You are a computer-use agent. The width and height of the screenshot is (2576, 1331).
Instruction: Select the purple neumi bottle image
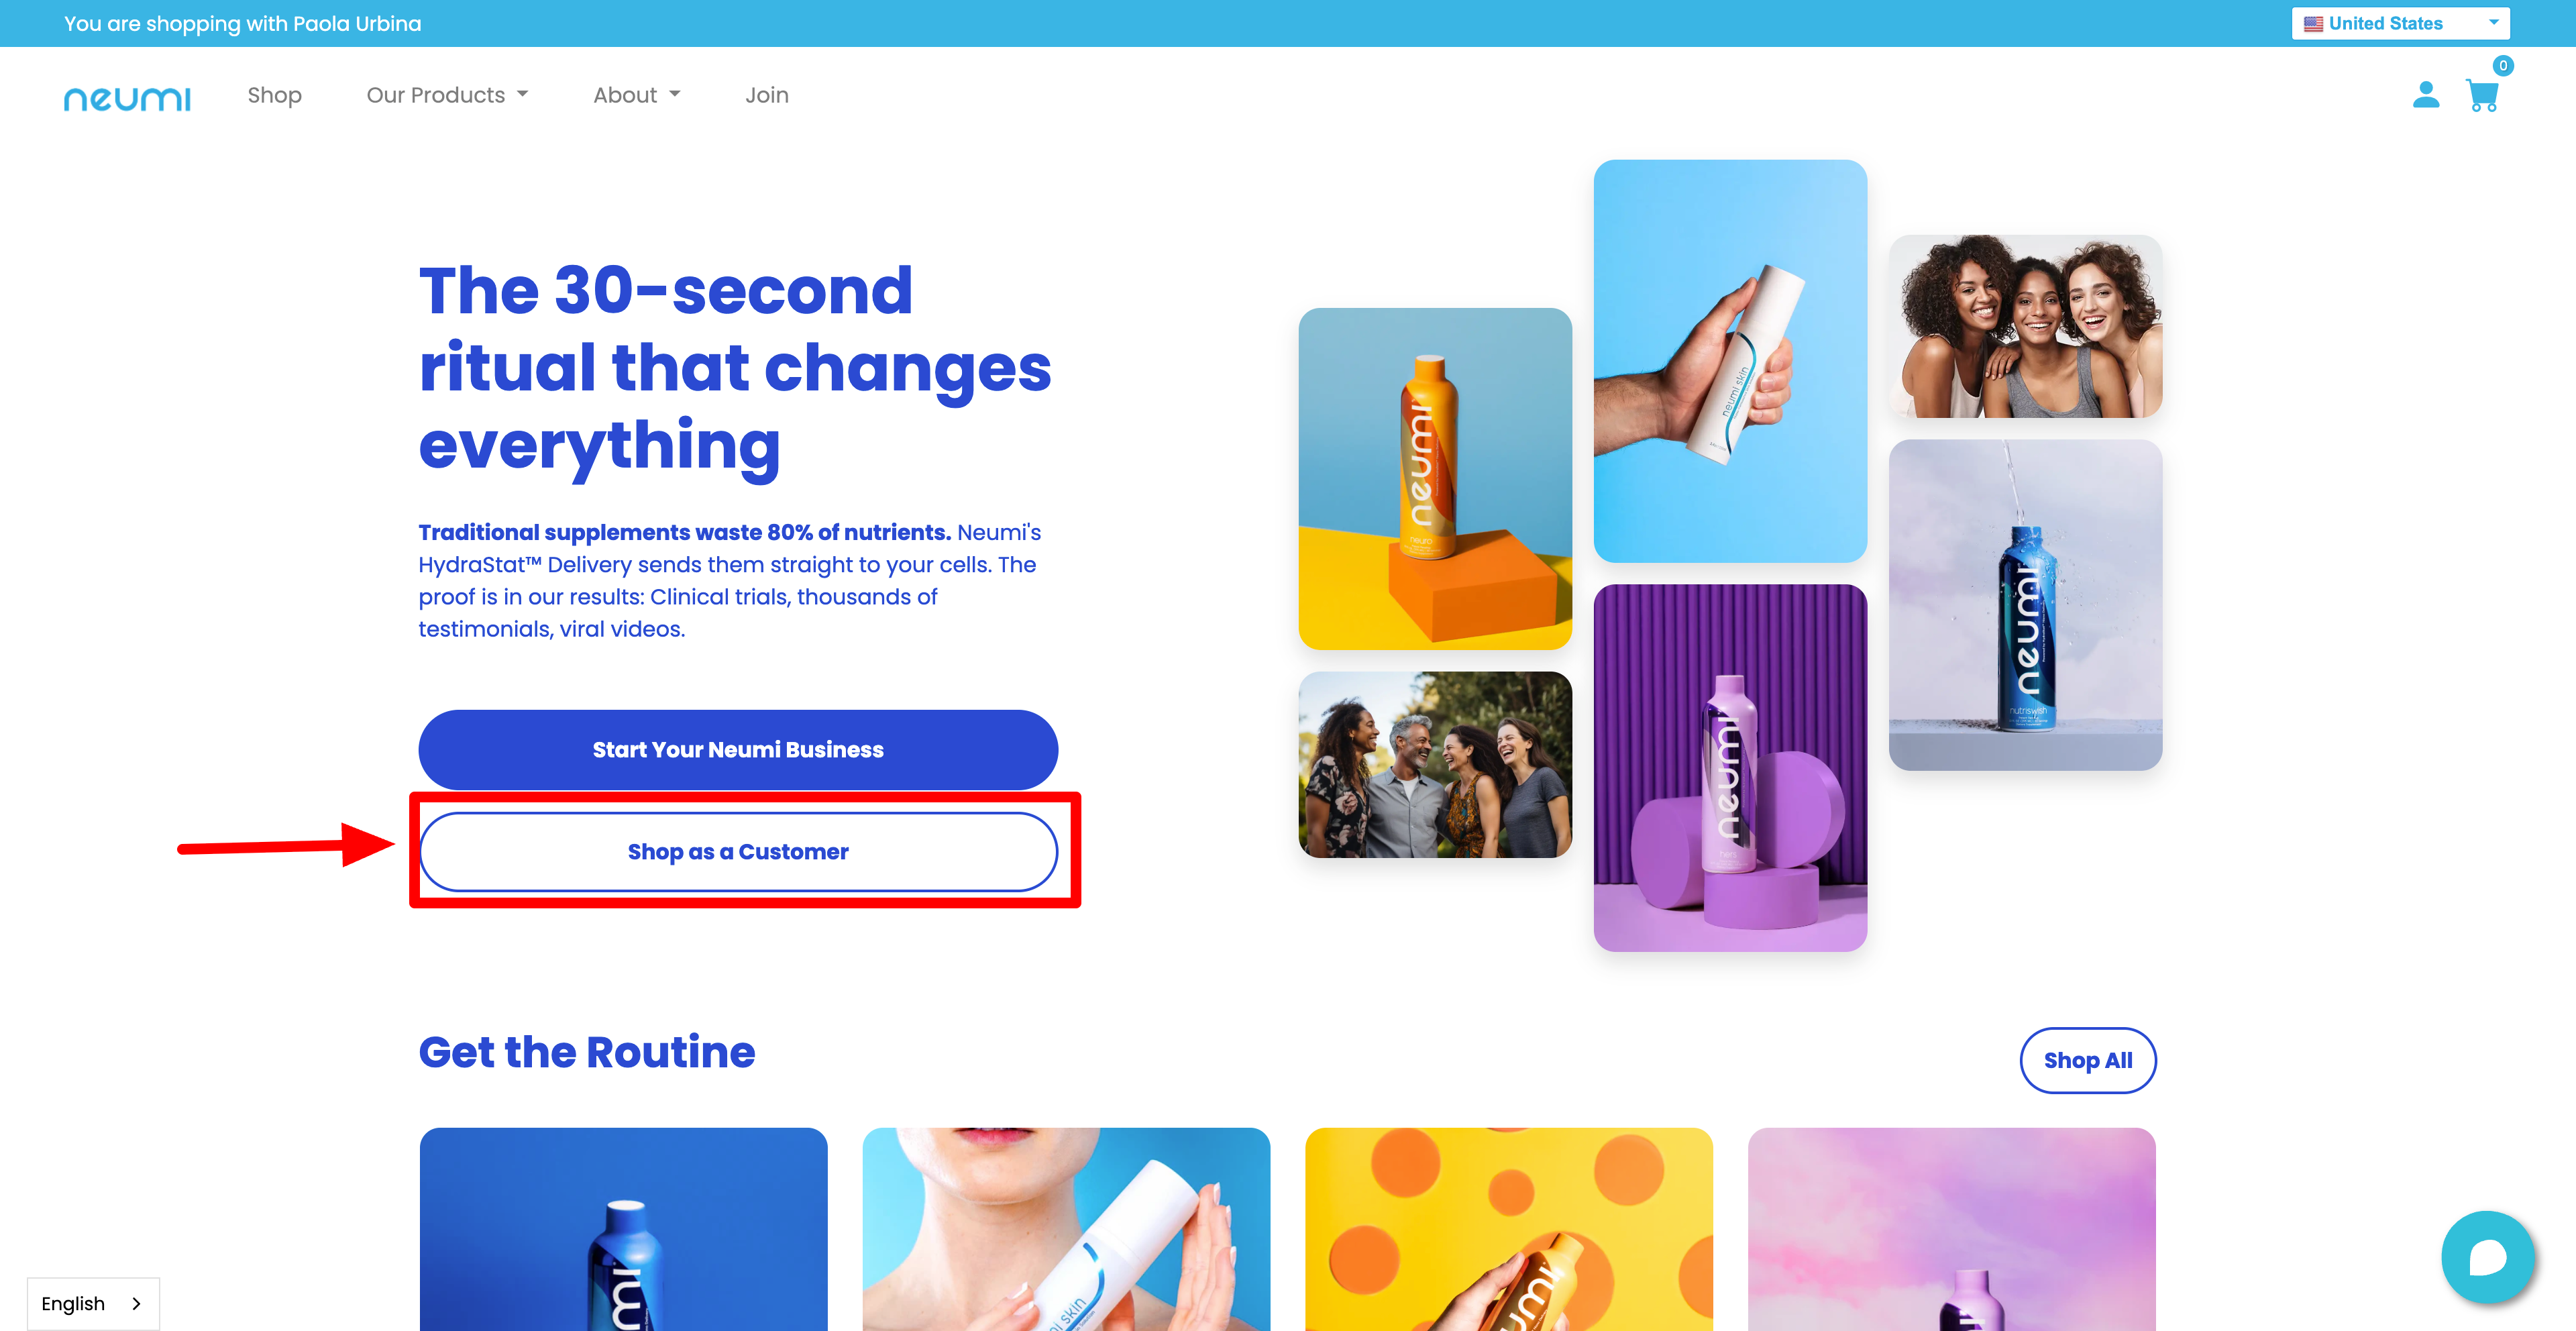coord(1730,768)
